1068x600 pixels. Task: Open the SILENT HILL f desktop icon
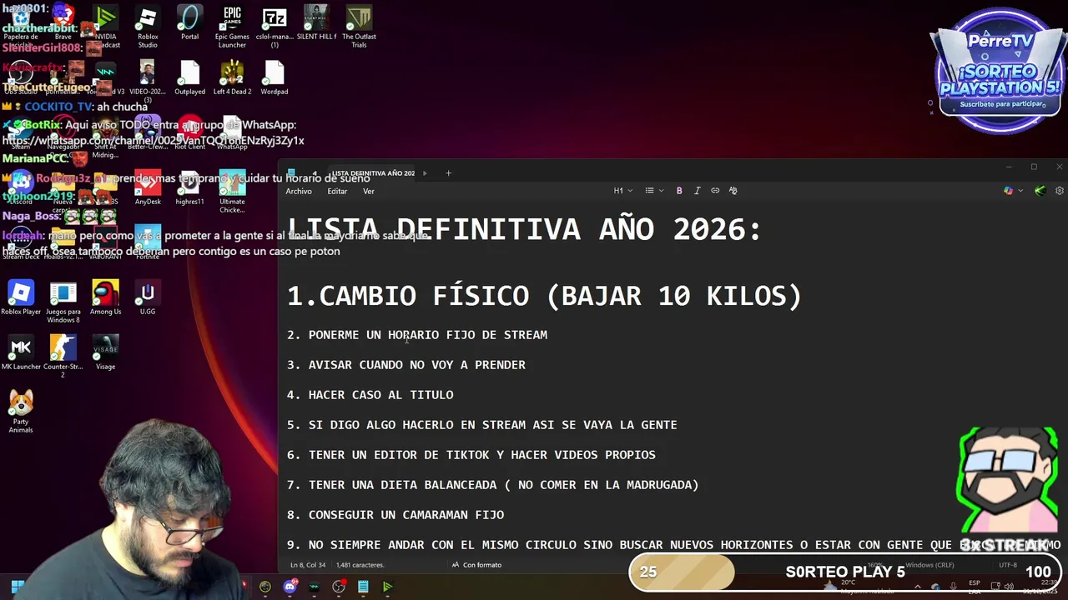tap(316, 23)
